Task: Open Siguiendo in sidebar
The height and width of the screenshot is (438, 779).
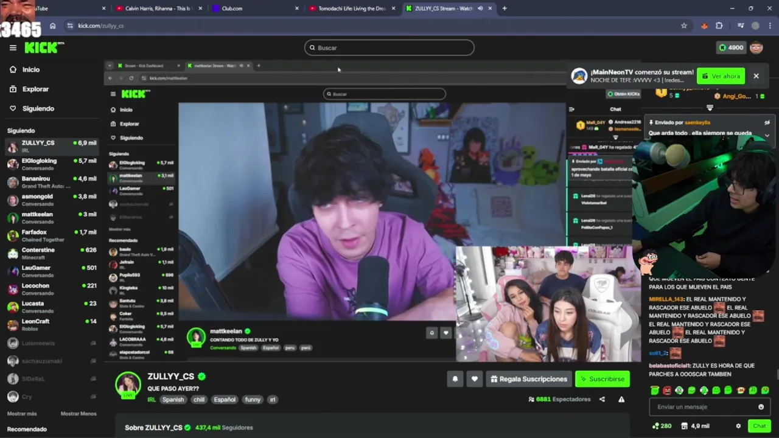Action: pos(31,108)
